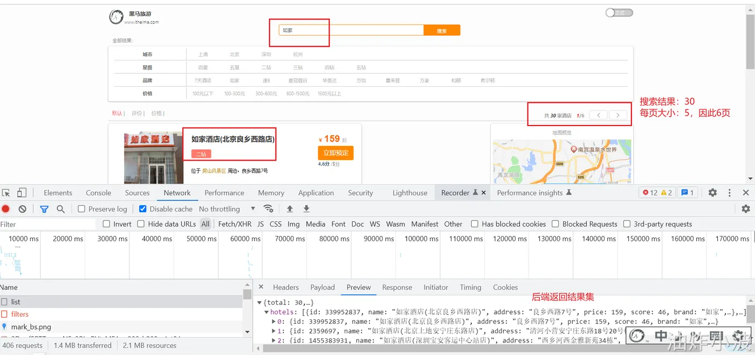Click the hotel search input with 如家
Viewport: 755px width, 355px height.
pyautogui.click(x=351, y=31)
